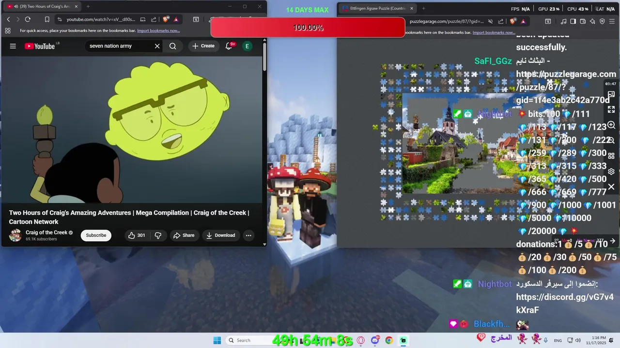
Task: Clear the 'seven nation army' search text
Action: click(157, 46)
